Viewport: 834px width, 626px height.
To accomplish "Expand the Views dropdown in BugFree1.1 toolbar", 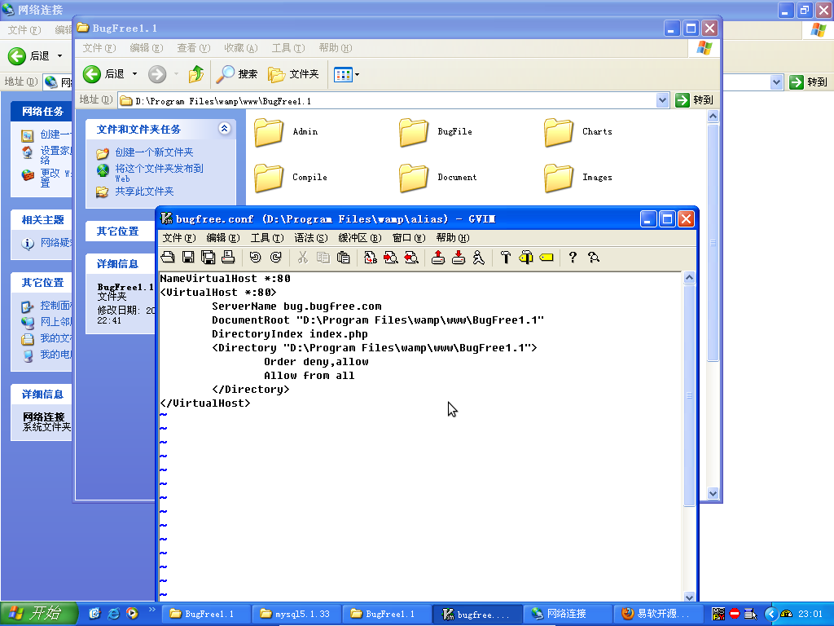I will 357,74.
